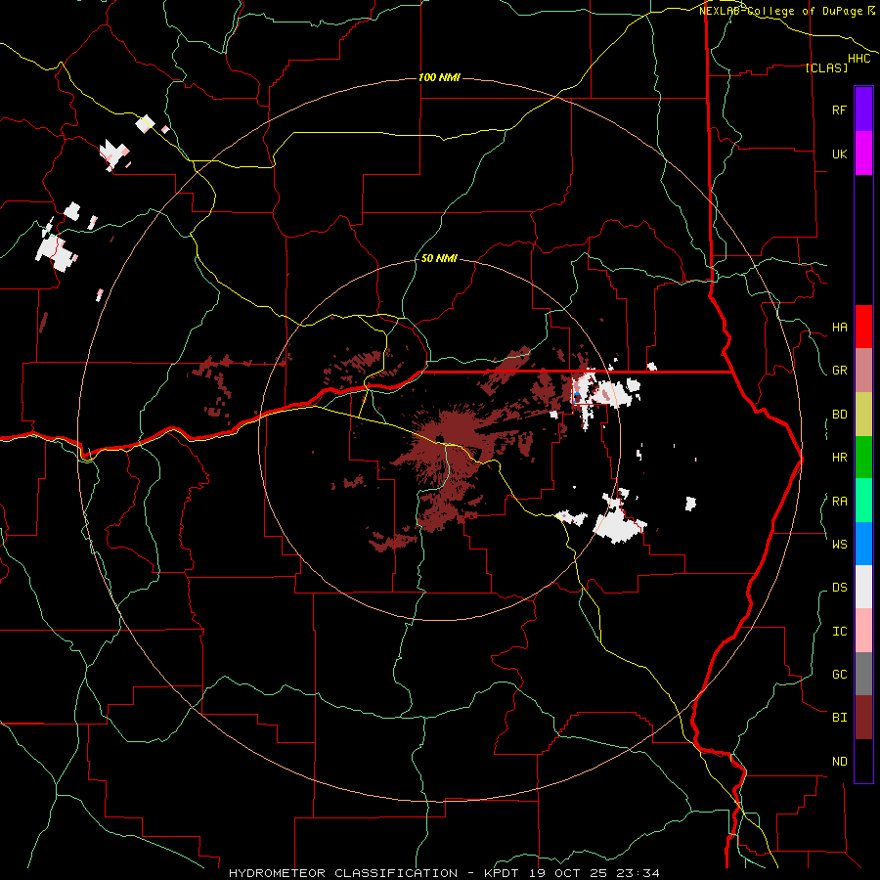Click the HR green legend swatch
The height and width of the screenshot is (880, 880).
[x=863, y=457]
